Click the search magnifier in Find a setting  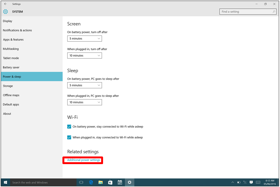click(x=274, y=12)
